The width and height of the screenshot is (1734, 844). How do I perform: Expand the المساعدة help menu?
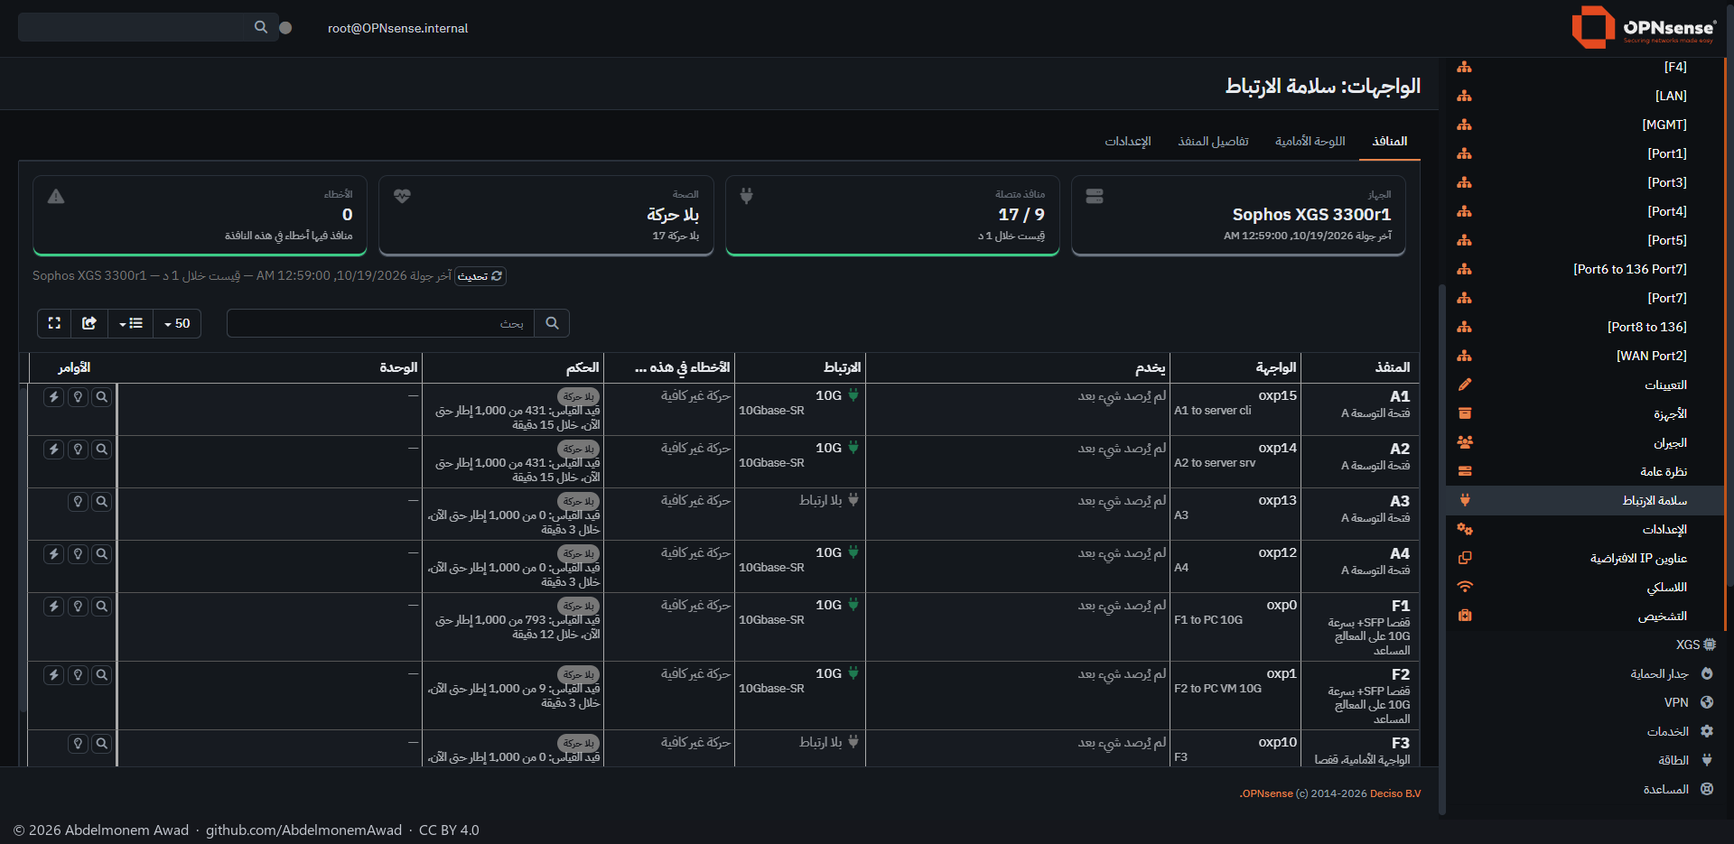(x=1585, y=789)
